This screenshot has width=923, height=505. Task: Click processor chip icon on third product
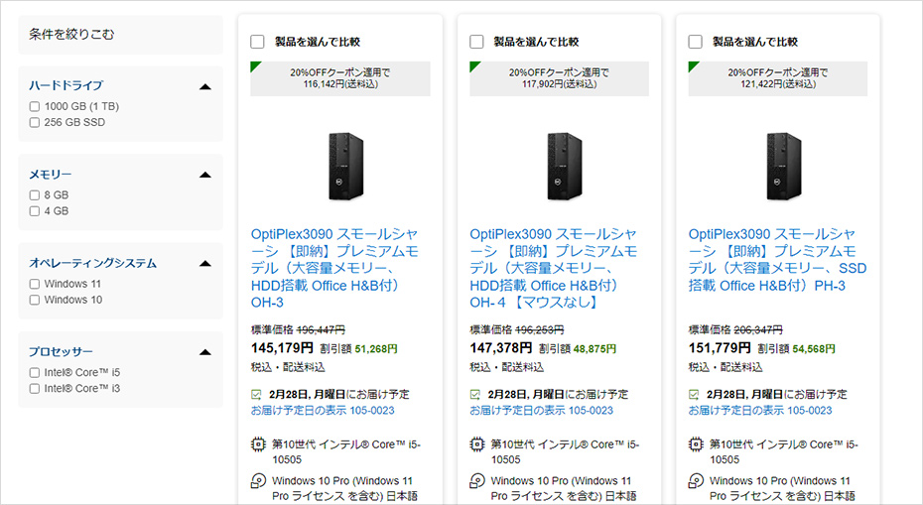pos(695,444)
